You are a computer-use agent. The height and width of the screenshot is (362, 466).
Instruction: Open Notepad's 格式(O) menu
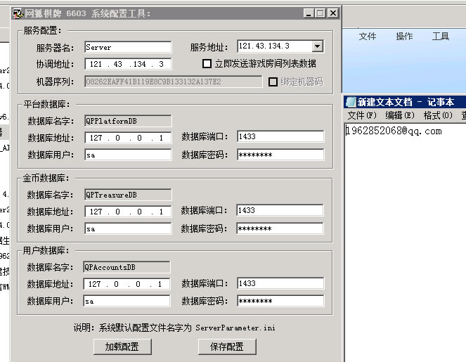[x=437, y=115]
